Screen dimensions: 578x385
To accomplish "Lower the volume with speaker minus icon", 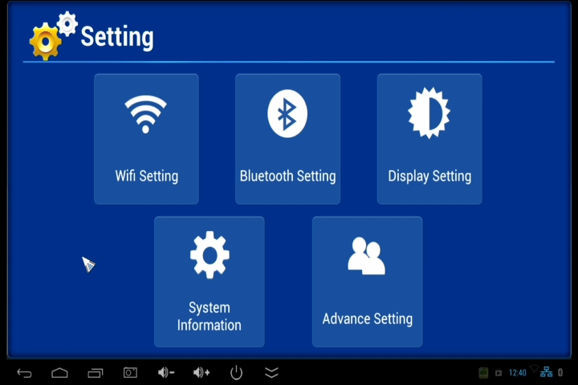I will coord(165,373).
